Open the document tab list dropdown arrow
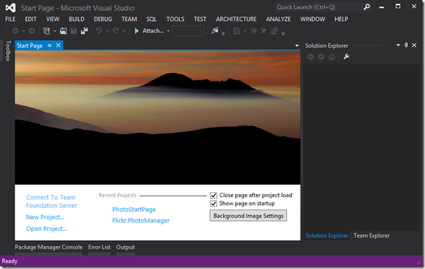The width and height of the screenshot is (425, 269). [x=297, y=45]
